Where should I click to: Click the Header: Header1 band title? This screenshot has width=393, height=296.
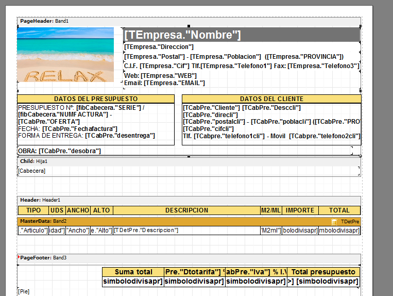(x=40, y=200)
